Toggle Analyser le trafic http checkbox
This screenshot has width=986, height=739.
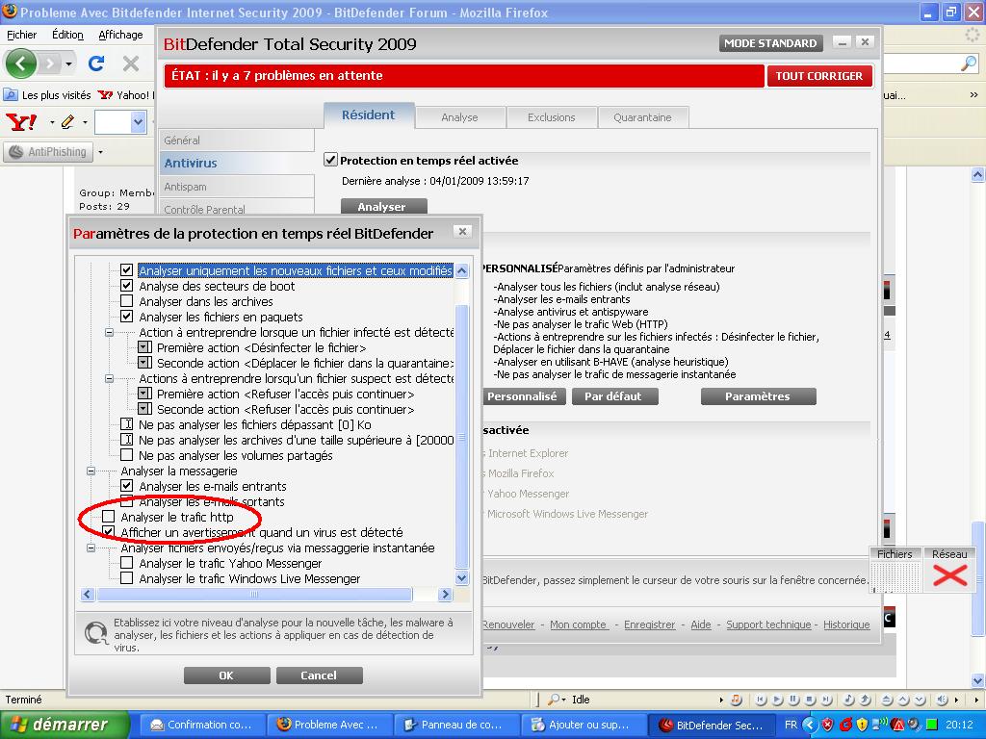[x=109, y=517]
